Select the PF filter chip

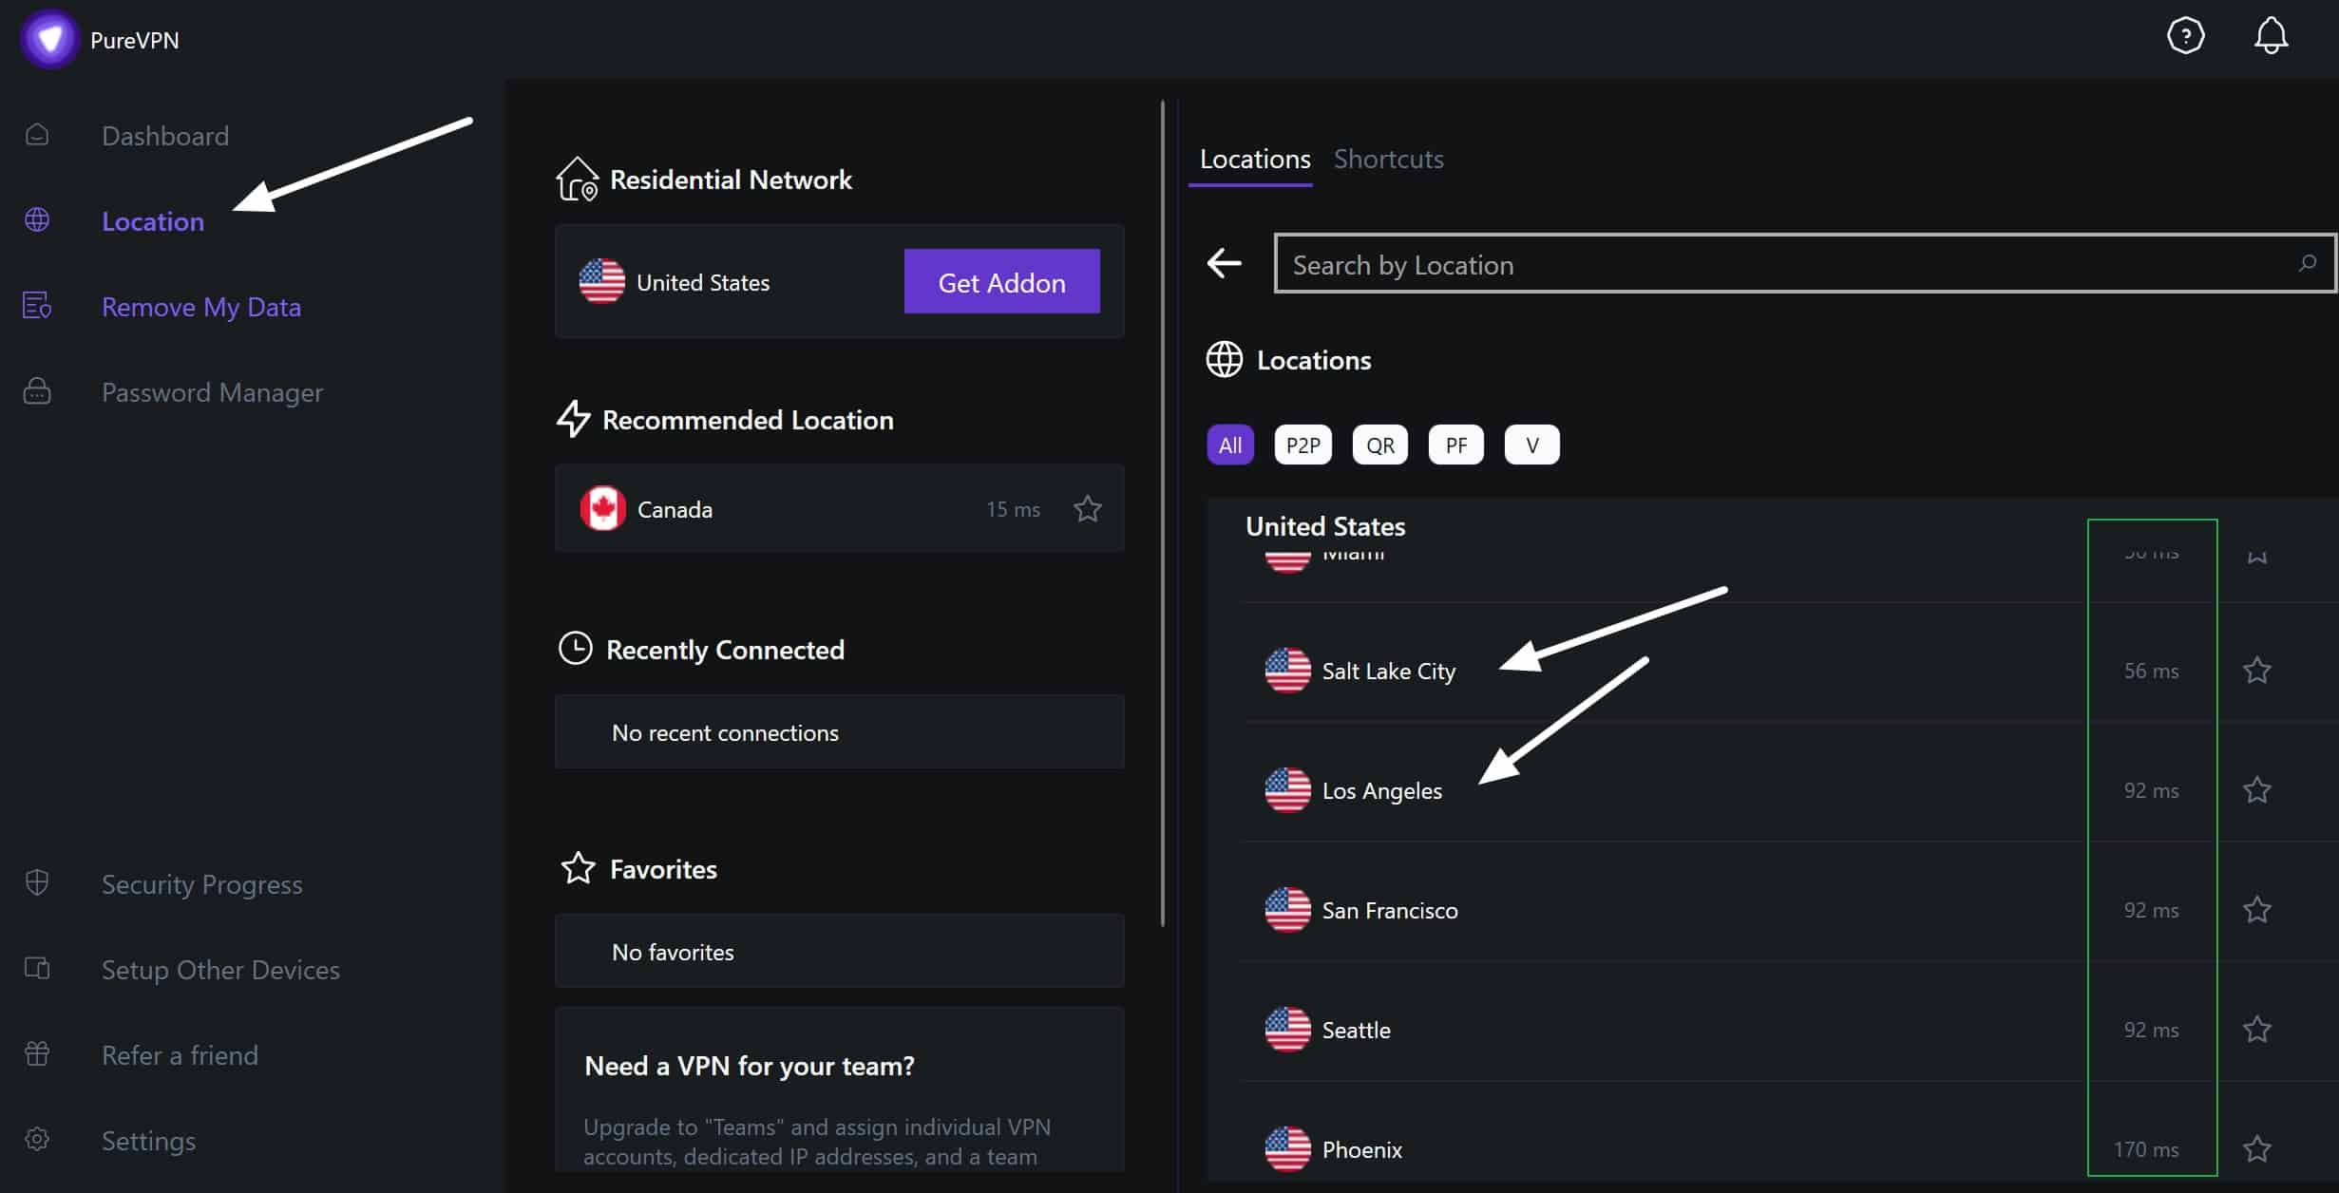1455,445
